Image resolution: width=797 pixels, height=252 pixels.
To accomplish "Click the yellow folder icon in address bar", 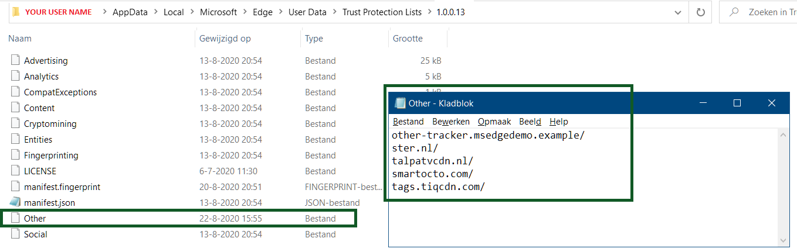I will click(16, 12).
